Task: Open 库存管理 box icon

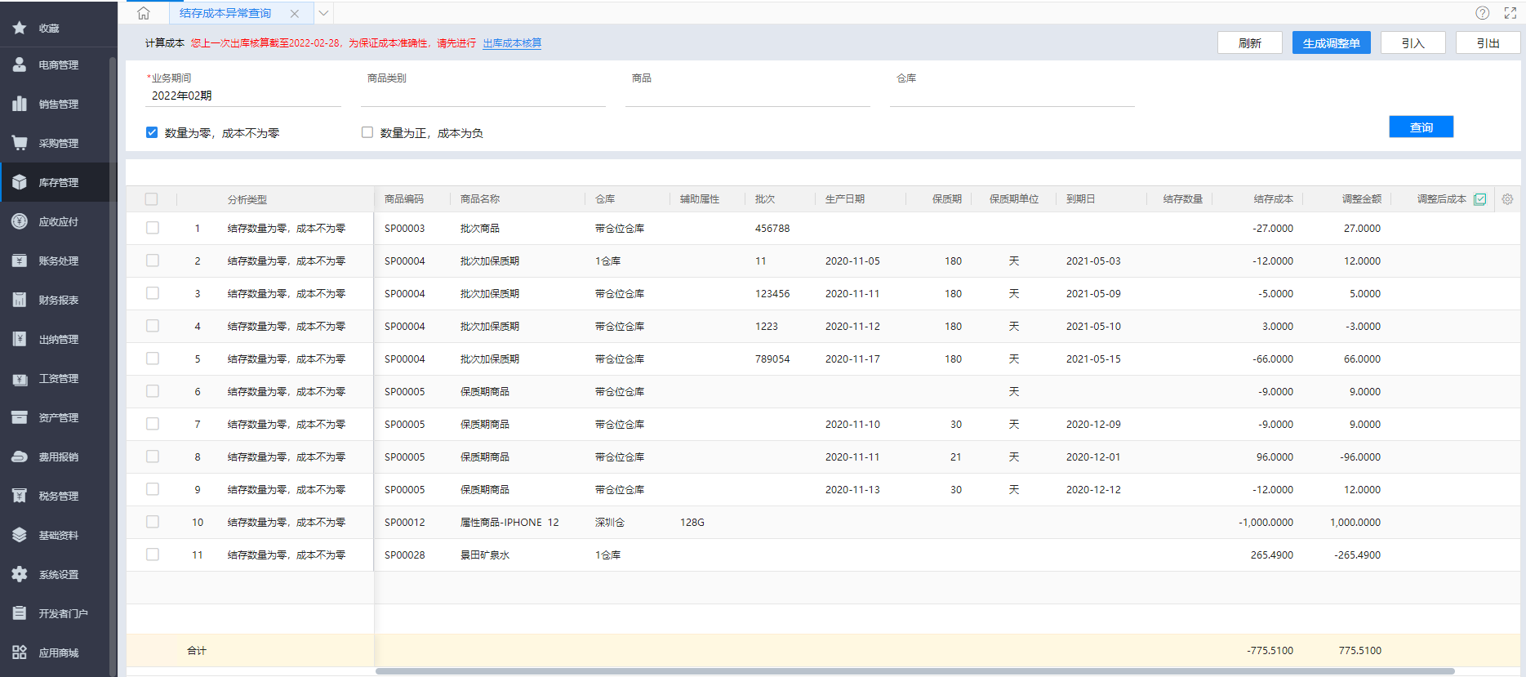Action: point(20,182)
